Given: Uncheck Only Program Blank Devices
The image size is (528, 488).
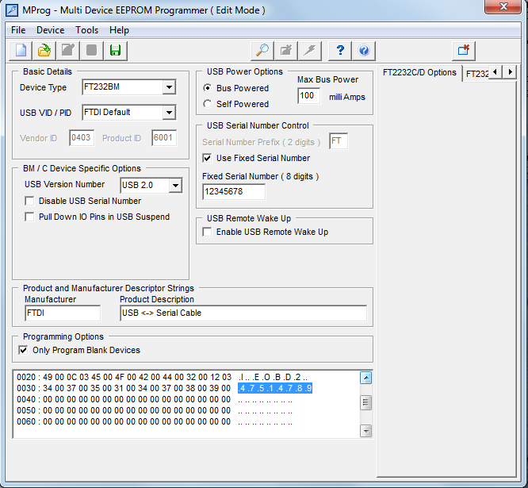Looking at the screenshot, I should [x=23, y=350].
